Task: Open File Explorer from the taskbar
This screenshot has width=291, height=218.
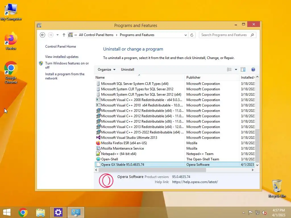Action: (x=40, y=212)
